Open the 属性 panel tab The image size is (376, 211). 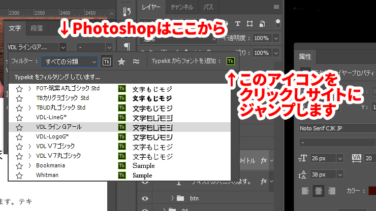coord(305,57)
